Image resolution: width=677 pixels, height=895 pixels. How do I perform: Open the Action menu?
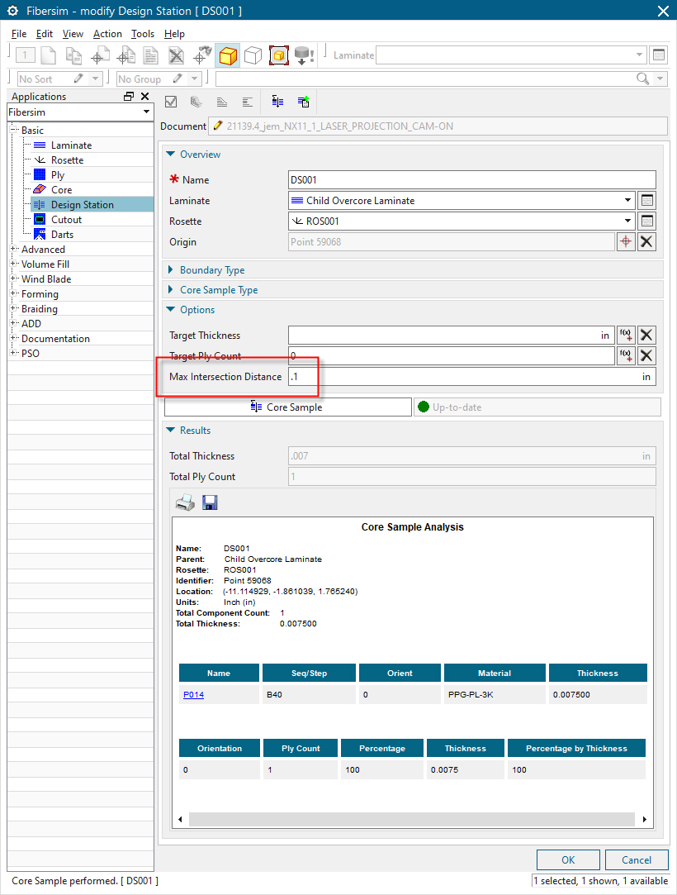click(x=107, y=34)
